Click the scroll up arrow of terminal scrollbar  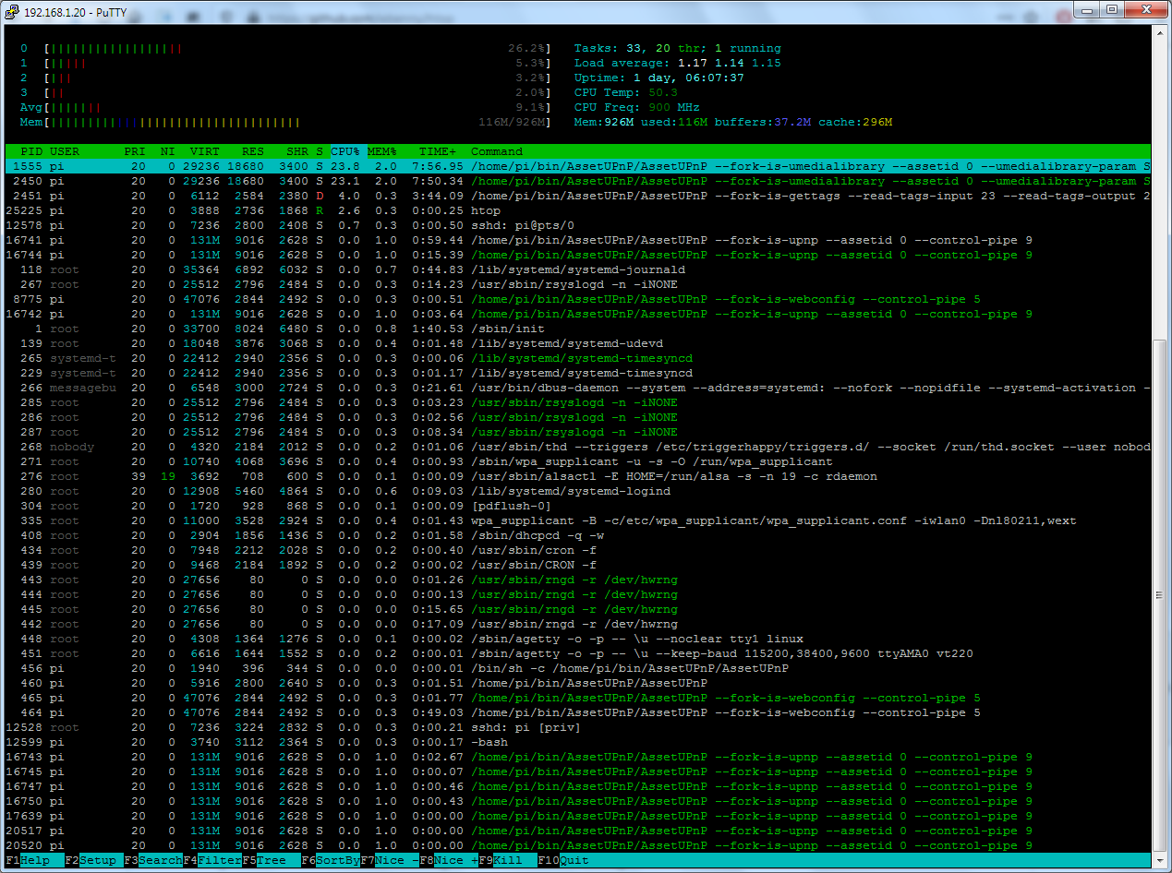coord(1158,33)
